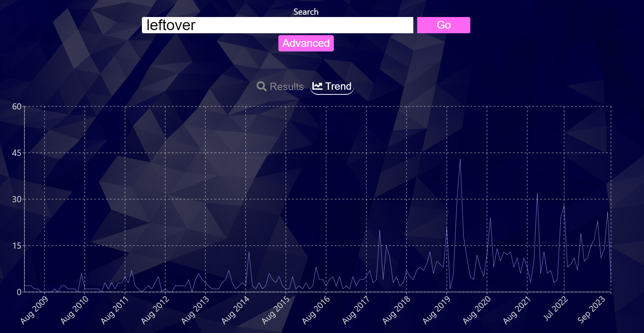Screen dimensions: 644x333
Task: Click the 'Aug 2011' axis label
Action: (114, 310)
